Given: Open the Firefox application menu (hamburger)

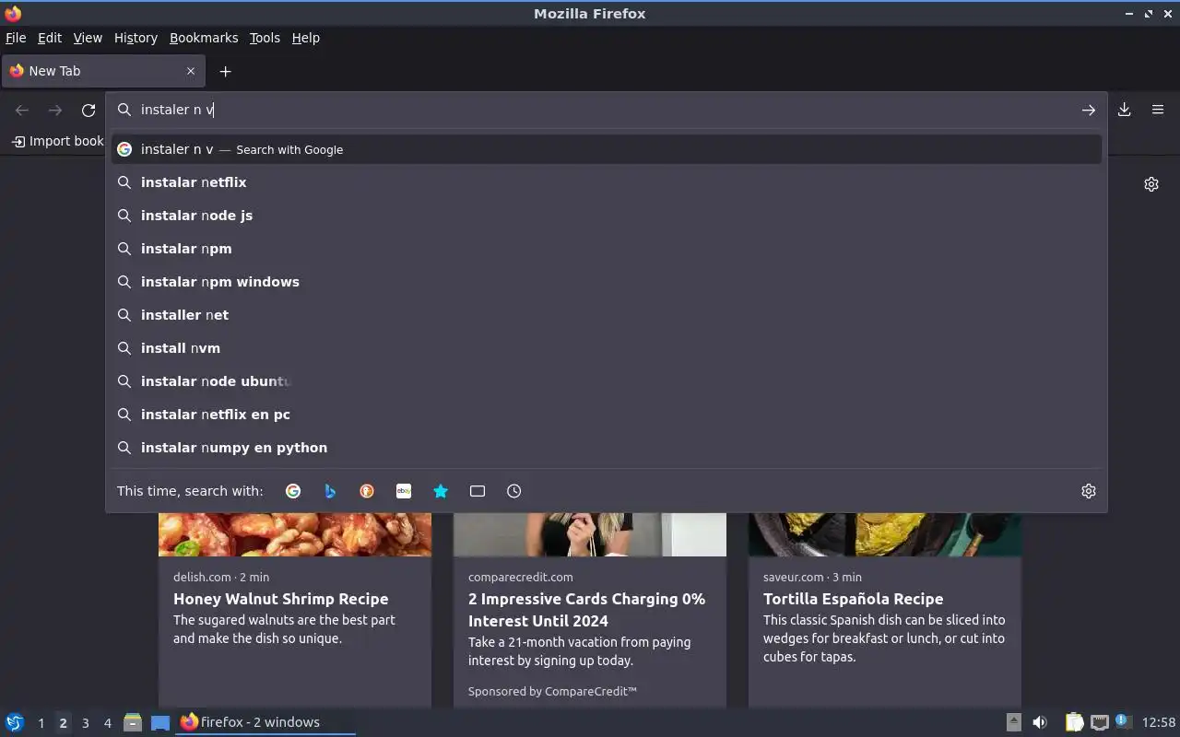Looking at the screenshot, I should [1158, 110].
